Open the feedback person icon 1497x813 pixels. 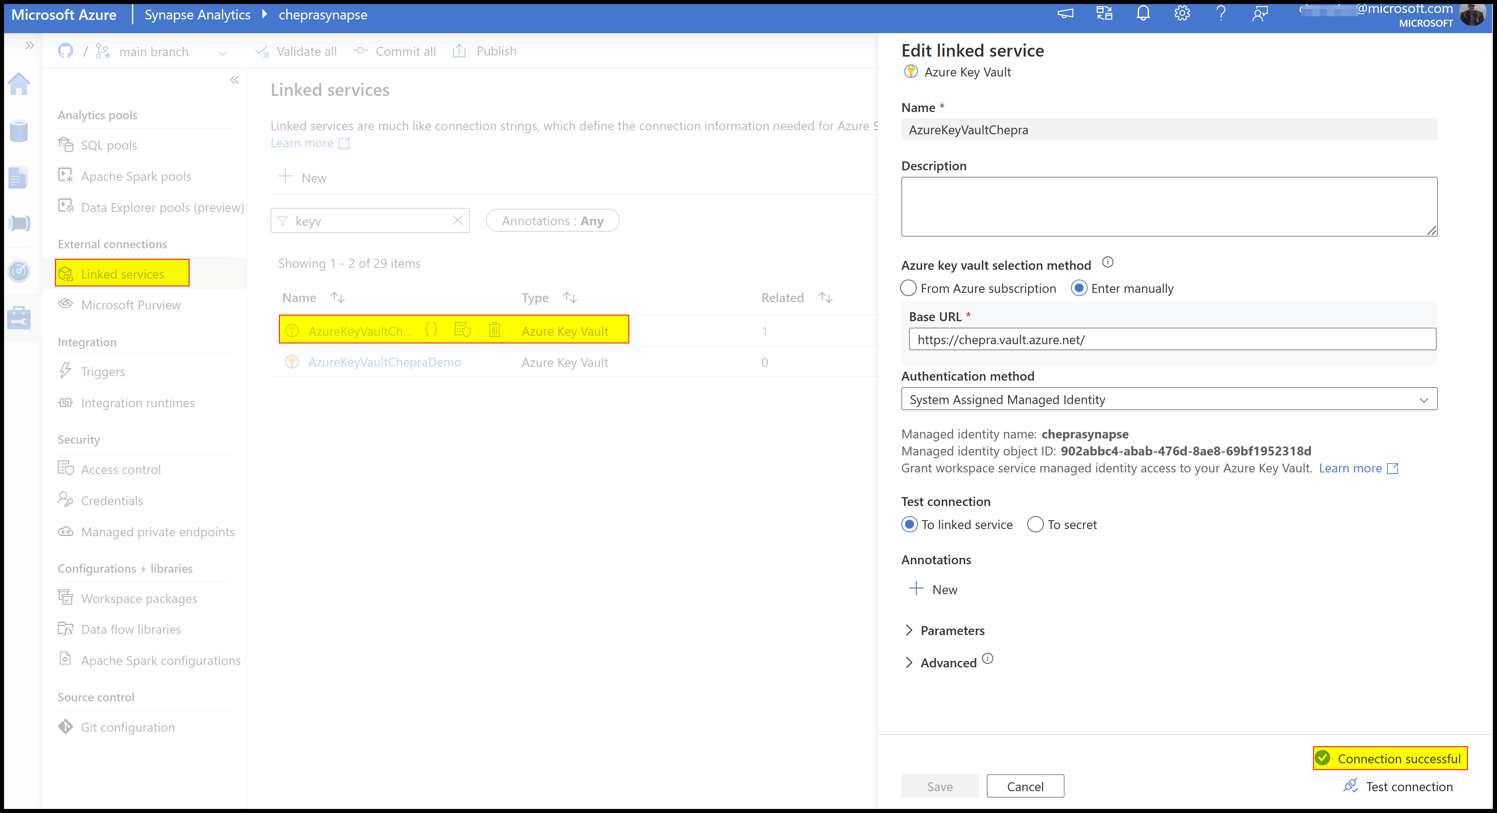pos(1260,13)
